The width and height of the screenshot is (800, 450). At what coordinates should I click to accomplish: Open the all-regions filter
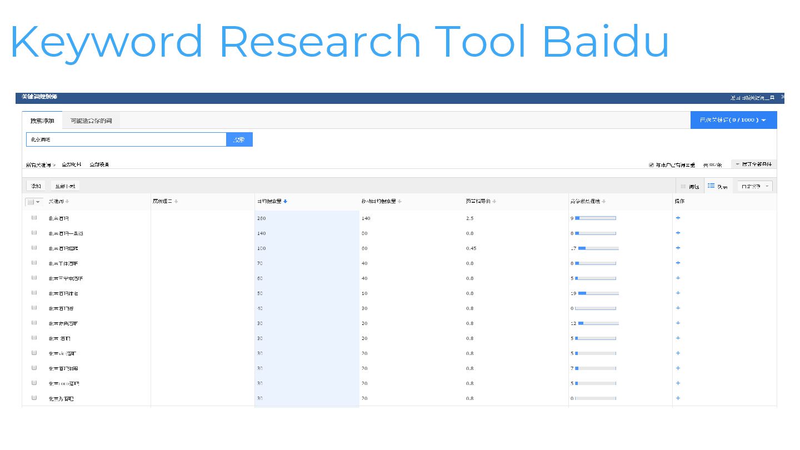coord(72,165)
